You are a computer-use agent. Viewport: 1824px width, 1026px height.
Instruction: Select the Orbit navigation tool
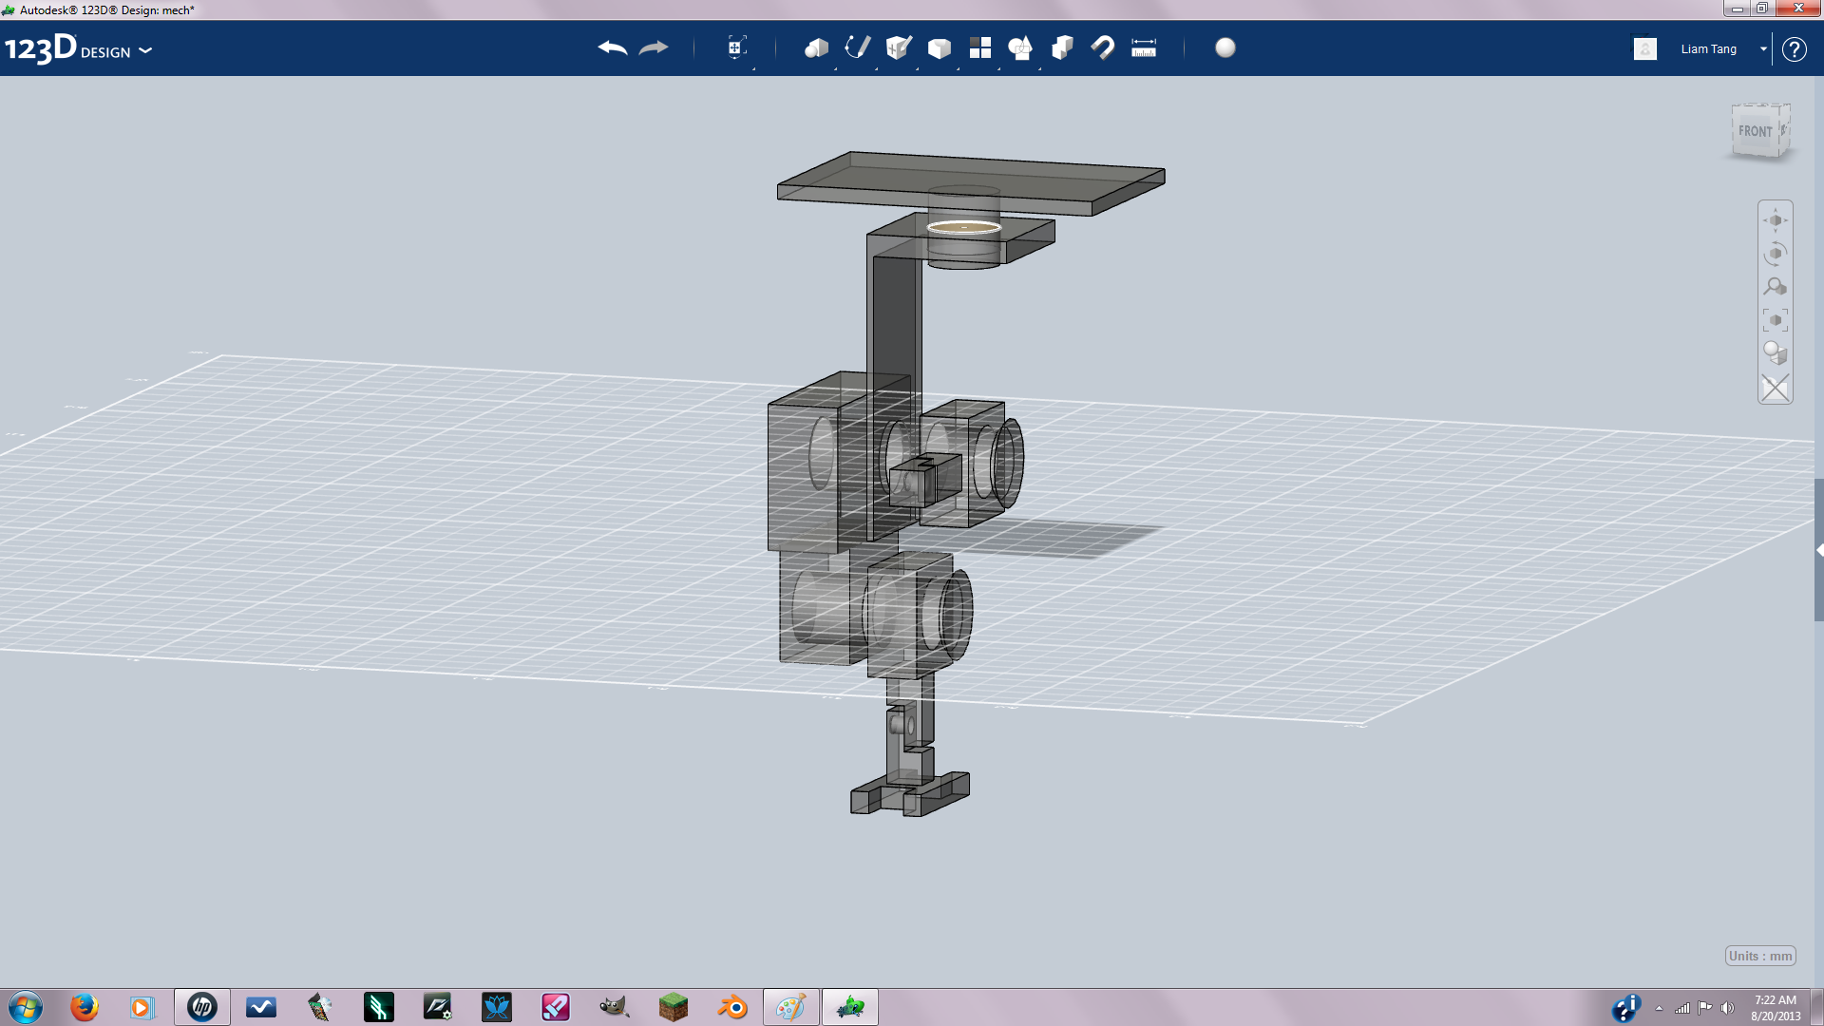[x=1776, y=254]
